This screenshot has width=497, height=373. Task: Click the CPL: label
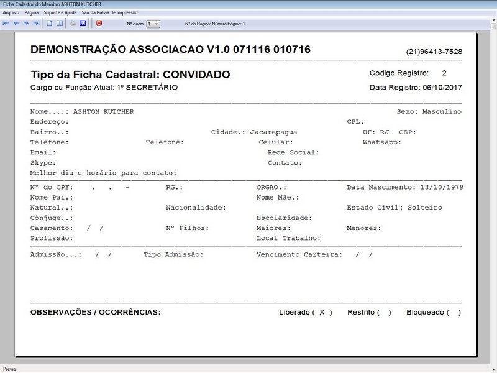pos(355,122)
